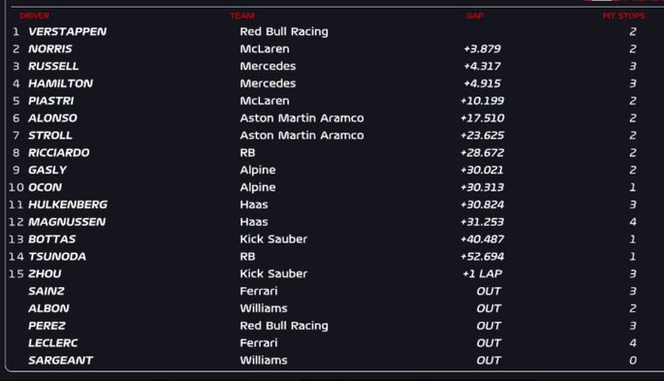Click Aston Martin Aramco team for STROLL

(x=302, y=136)
